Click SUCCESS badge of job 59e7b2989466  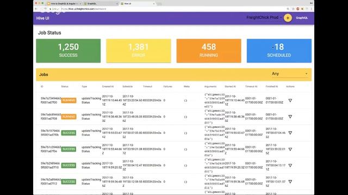[x=69, y=165]
